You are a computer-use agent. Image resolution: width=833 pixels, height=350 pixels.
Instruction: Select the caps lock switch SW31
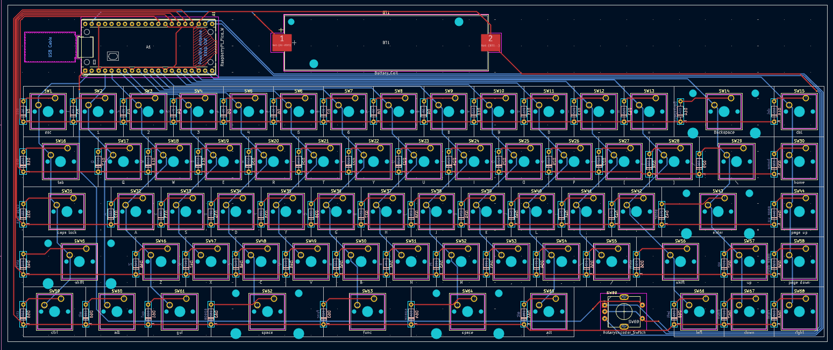tap(67, 211)
